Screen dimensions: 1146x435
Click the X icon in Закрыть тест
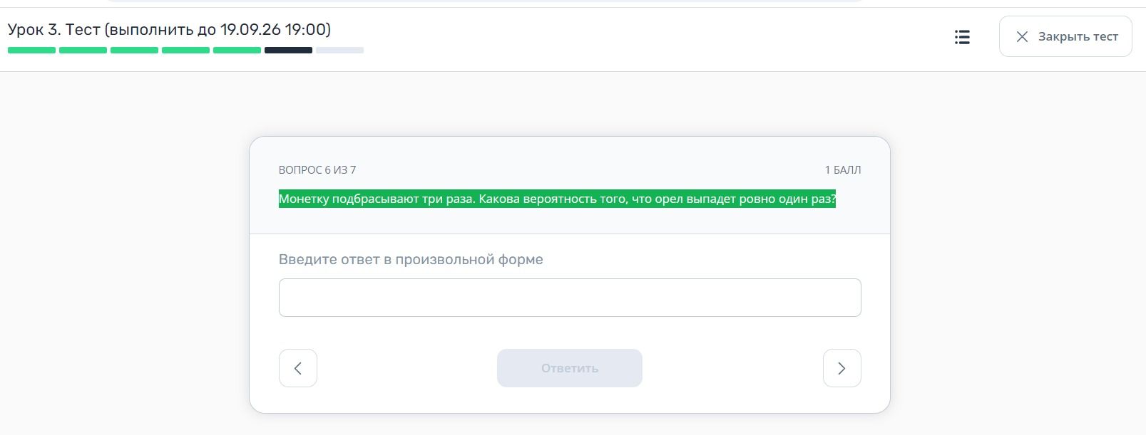click(x=1022, y=37)
